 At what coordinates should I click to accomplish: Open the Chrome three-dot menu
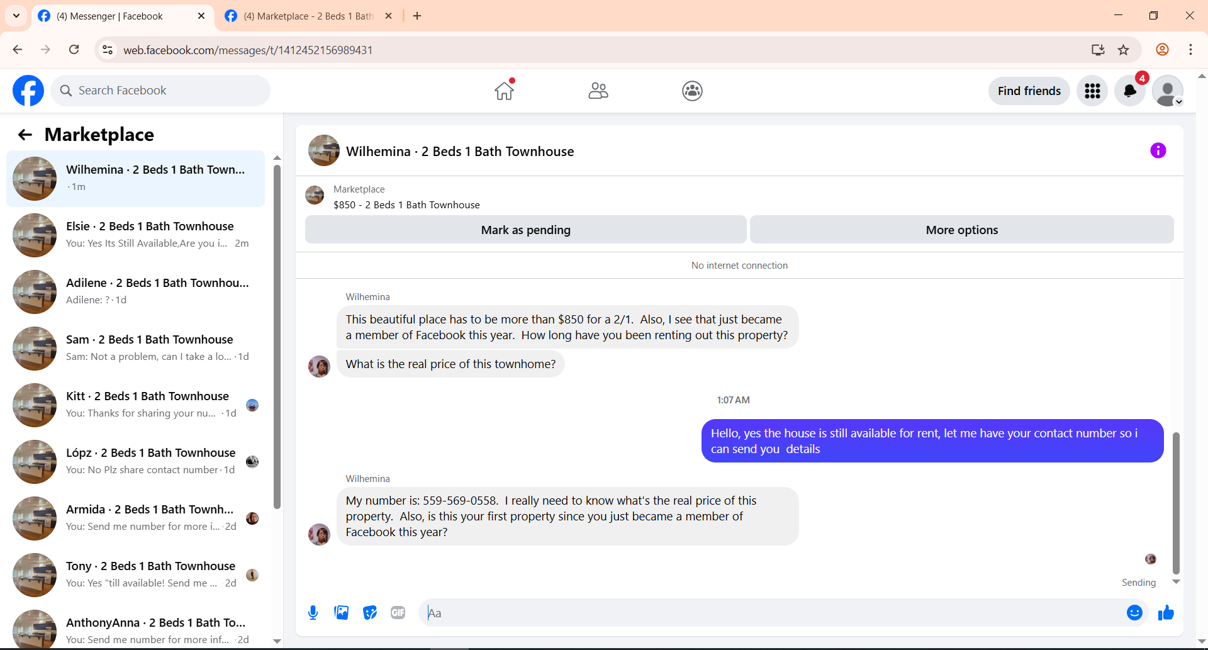click(x=1190, y=50)
